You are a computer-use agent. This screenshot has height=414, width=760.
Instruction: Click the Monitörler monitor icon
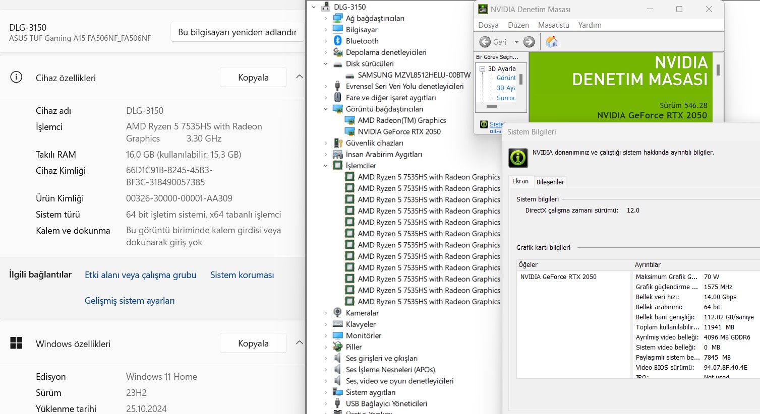338,335
